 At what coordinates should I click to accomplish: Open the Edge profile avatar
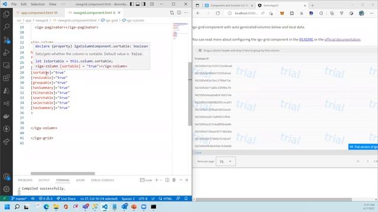(361, 13)
